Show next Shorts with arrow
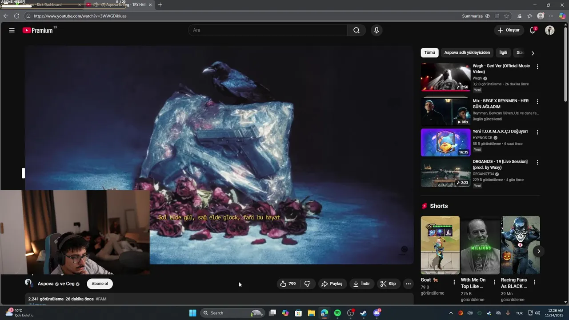 click(x=538, y=251)
